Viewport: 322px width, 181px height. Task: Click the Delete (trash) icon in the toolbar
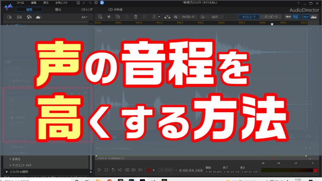136,17
